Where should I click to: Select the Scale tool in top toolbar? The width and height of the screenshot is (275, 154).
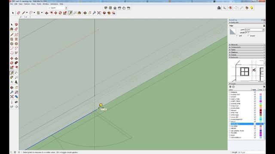[x=65, y=13]
